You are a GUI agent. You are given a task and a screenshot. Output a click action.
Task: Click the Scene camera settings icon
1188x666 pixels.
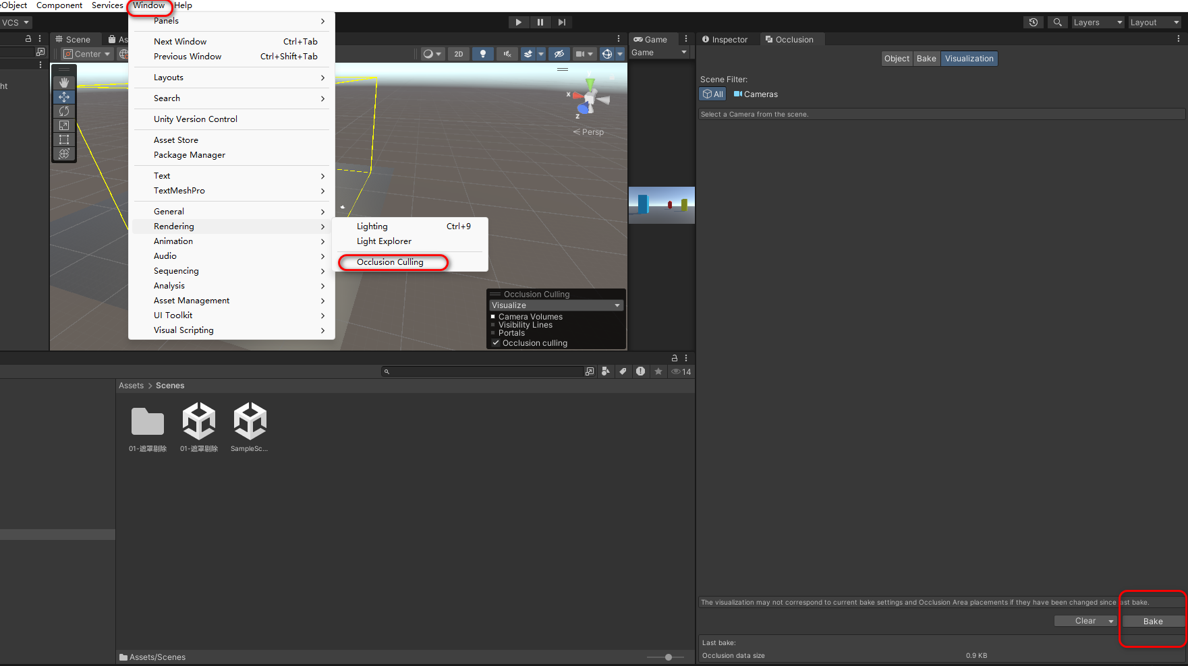tap(580, 54)
